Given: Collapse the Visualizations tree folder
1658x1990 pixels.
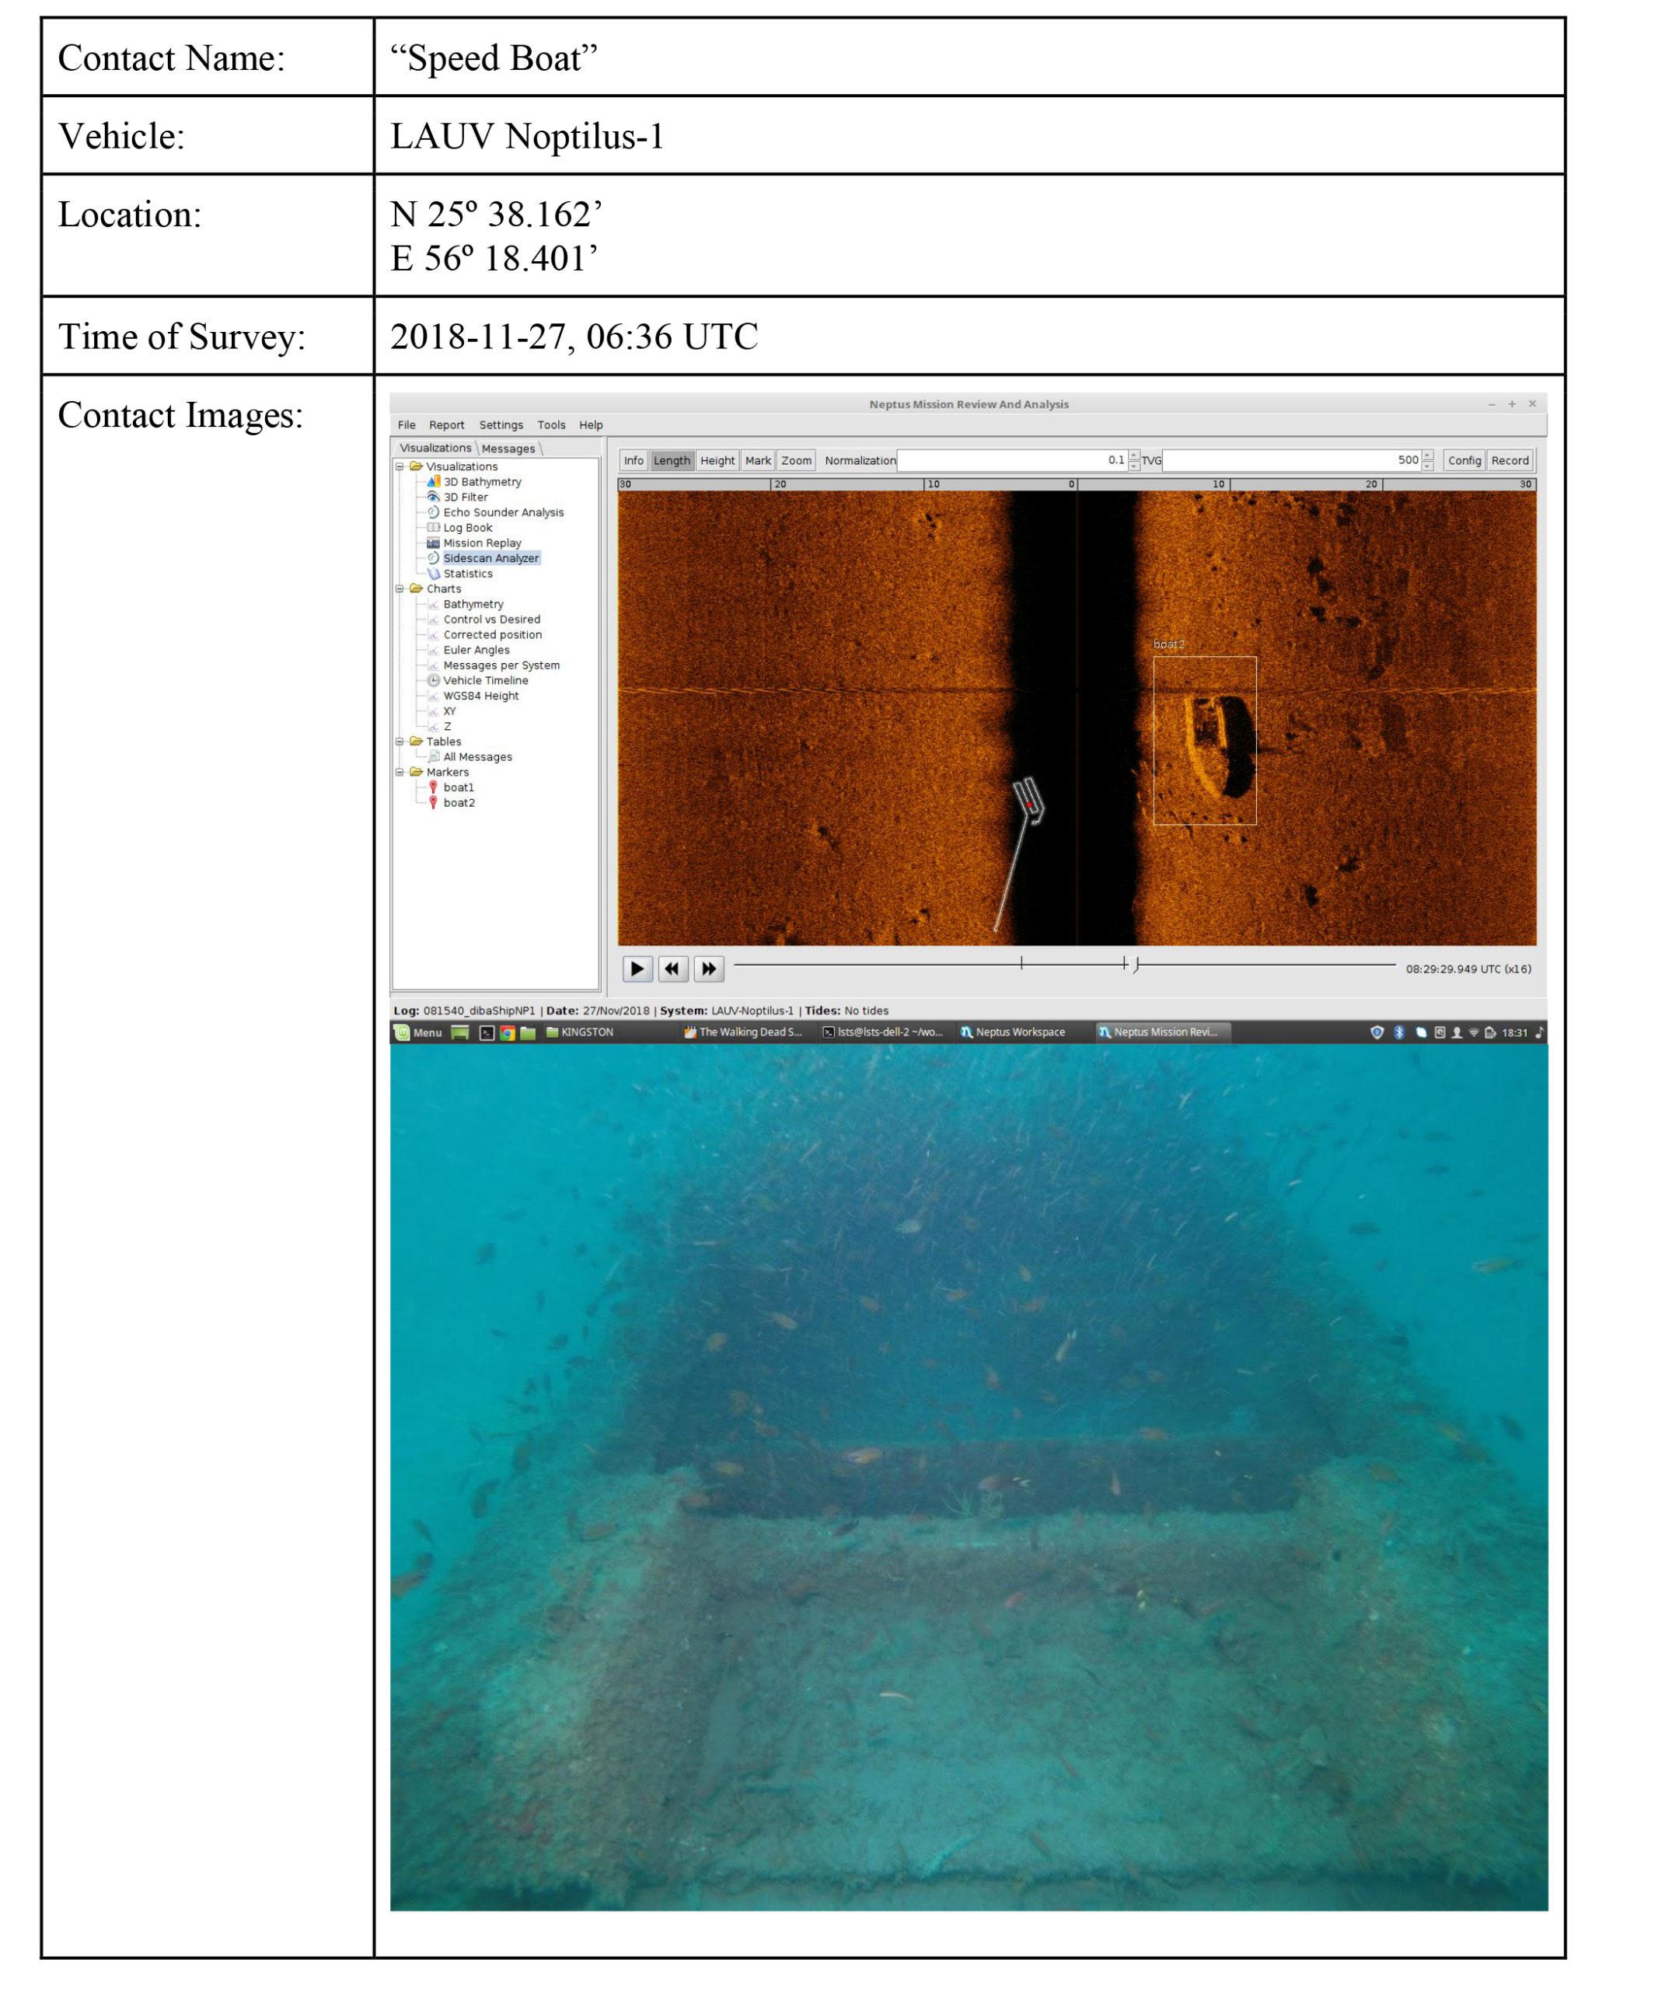Looking at the screenshot, I should click(x=400, y=466).
